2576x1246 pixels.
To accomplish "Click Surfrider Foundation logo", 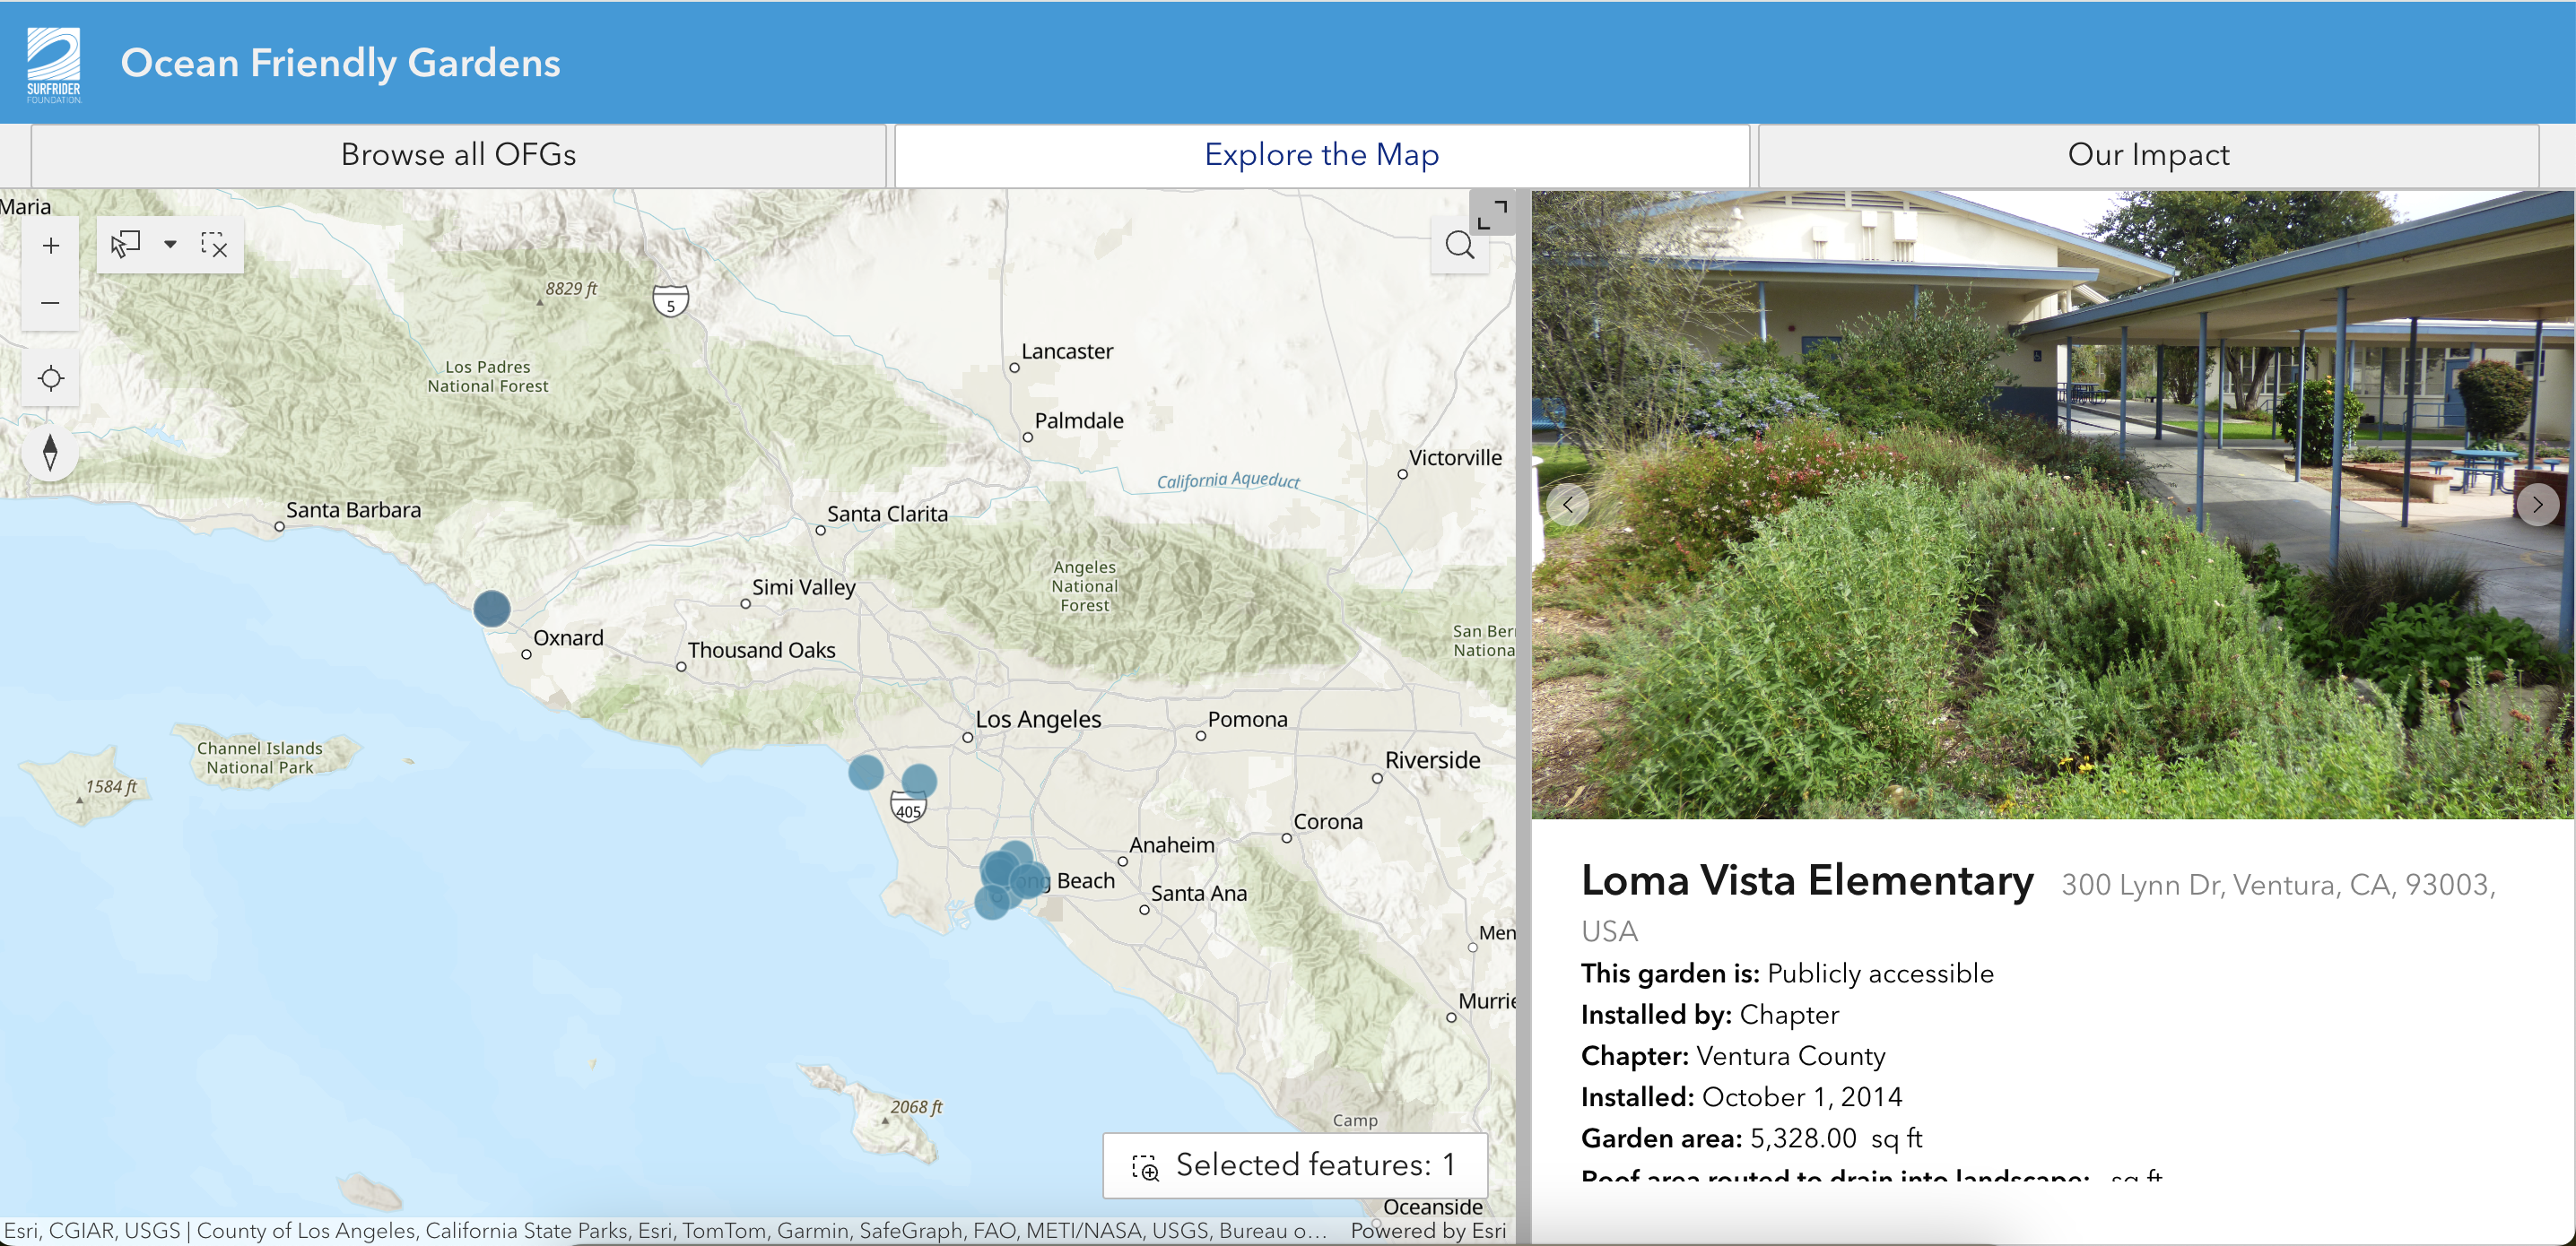I will pyautogui.click(x=54, y=65).
